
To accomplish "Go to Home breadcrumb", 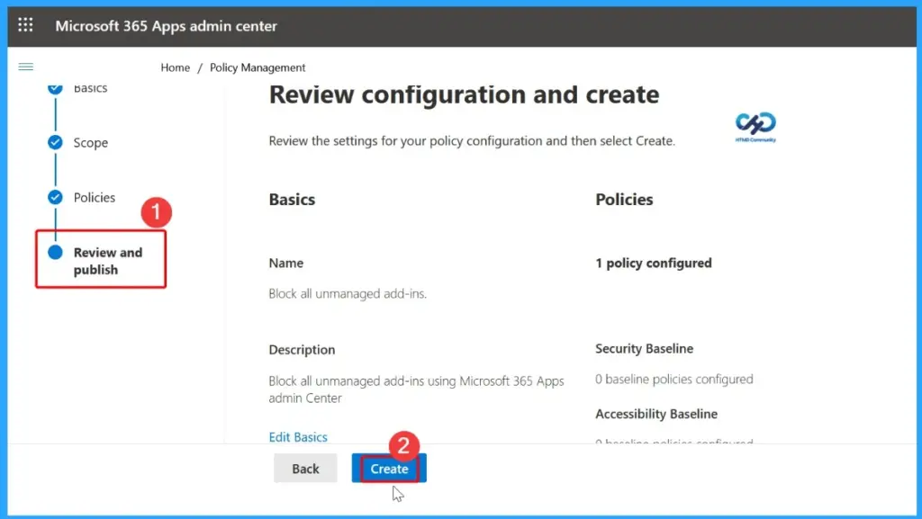I will (176, 67).
